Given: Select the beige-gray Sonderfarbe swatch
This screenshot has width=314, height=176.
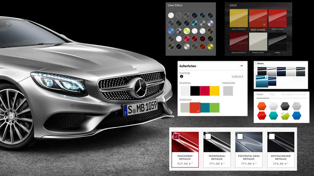Looking at the screenshot, I should (x=185, y=108).
